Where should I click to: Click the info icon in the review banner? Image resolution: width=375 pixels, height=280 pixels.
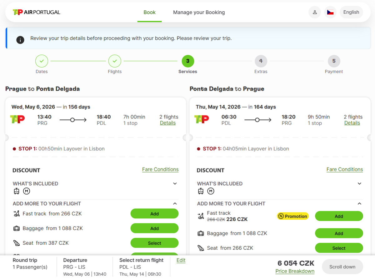tap(20, 40)
